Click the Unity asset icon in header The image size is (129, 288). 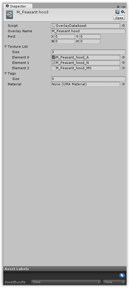click(x=10, y=15)
